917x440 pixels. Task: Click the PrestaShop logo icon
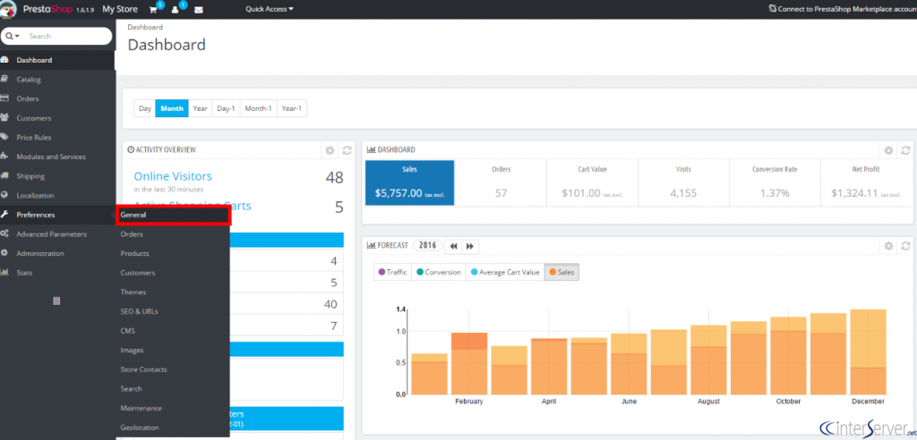pos(8,10)
